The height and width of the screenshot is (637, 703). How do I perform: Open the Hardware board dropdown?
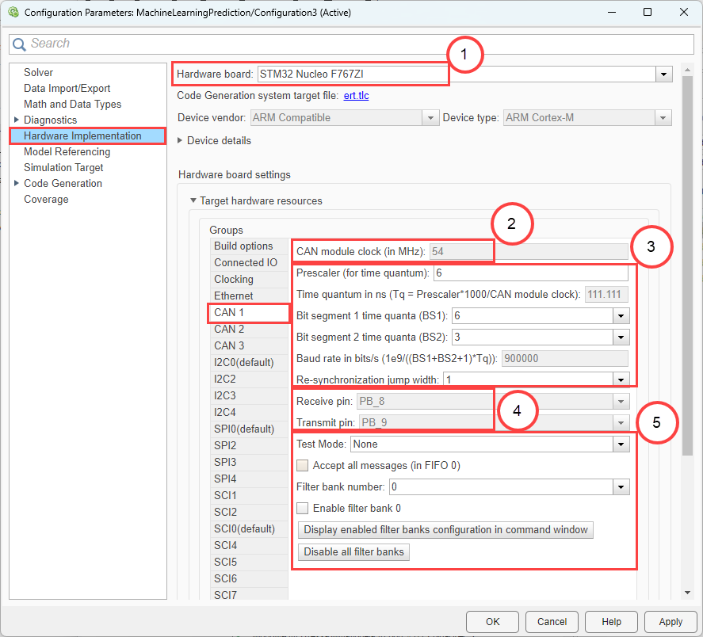point(664,74)
